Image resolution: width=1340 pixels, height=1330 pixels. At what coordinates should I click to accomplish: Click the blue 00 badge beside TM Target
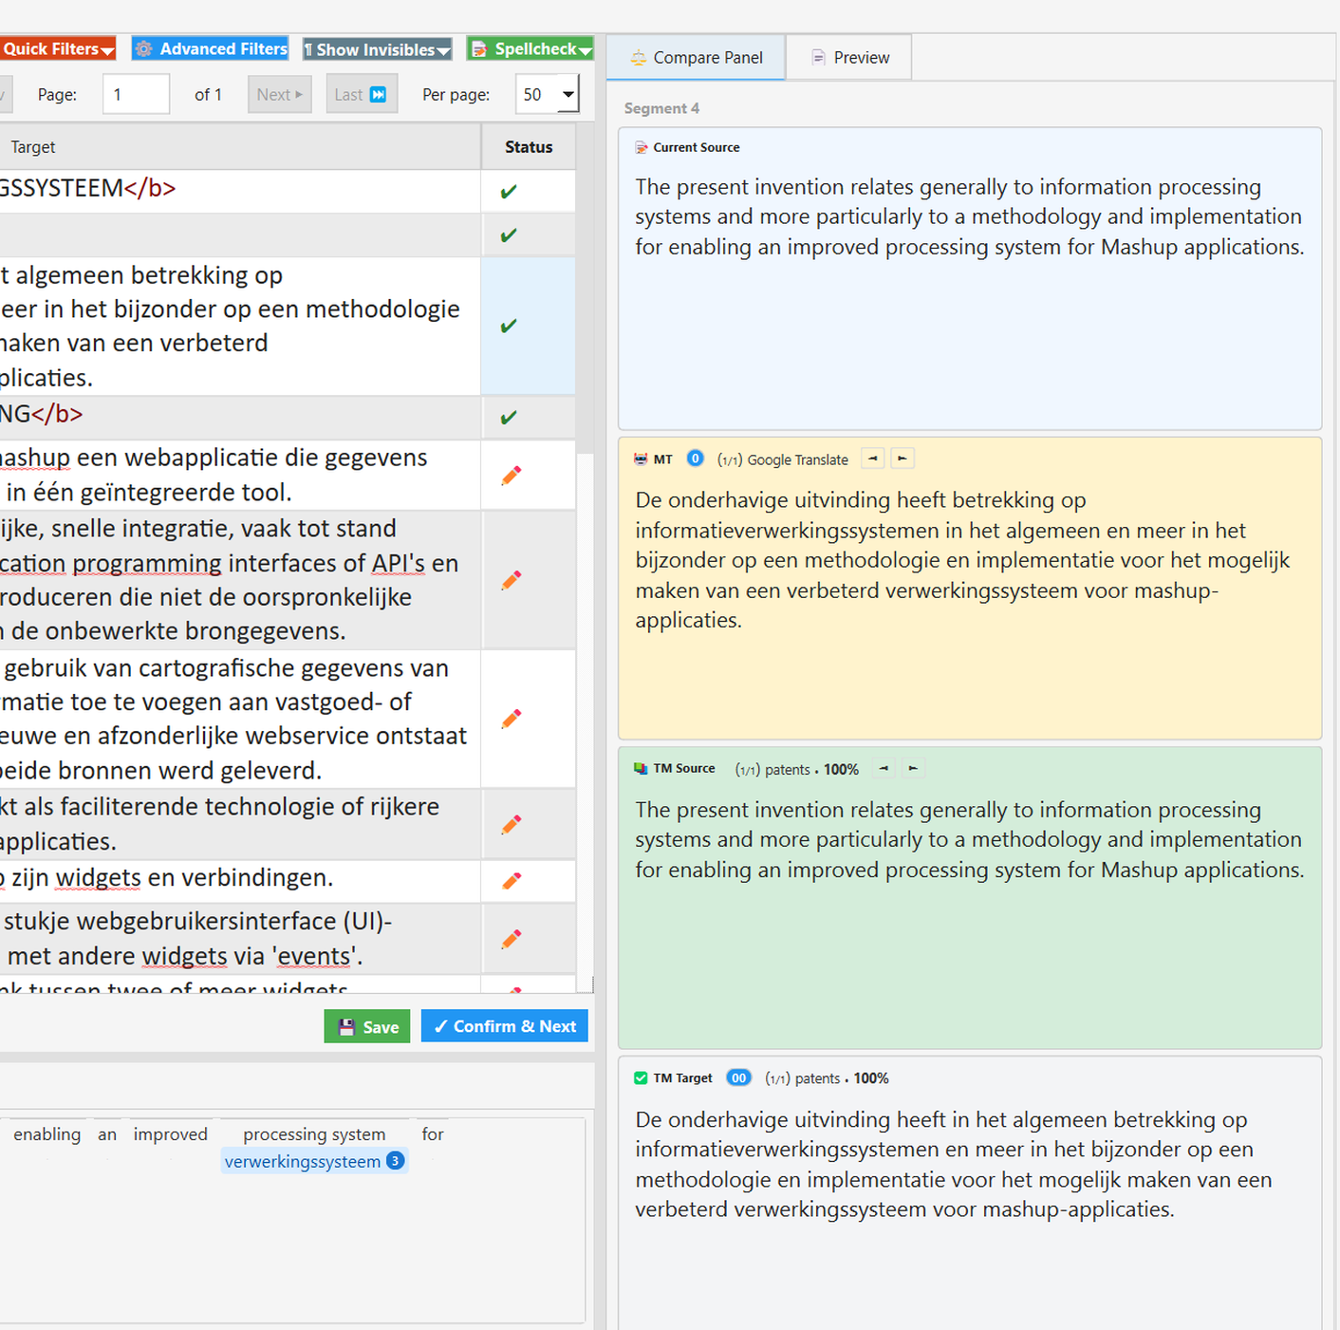pos(738,1077)
